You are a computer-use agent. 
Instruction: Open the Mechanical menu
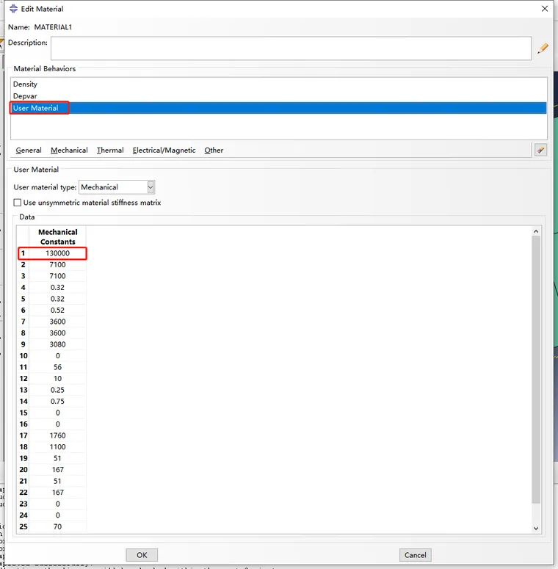[69, 151]
